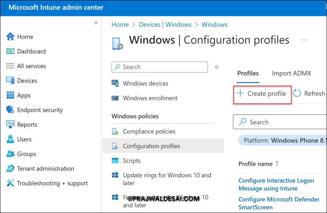
Task: Collapse the main left sidebar
Action: coord(96,23)
